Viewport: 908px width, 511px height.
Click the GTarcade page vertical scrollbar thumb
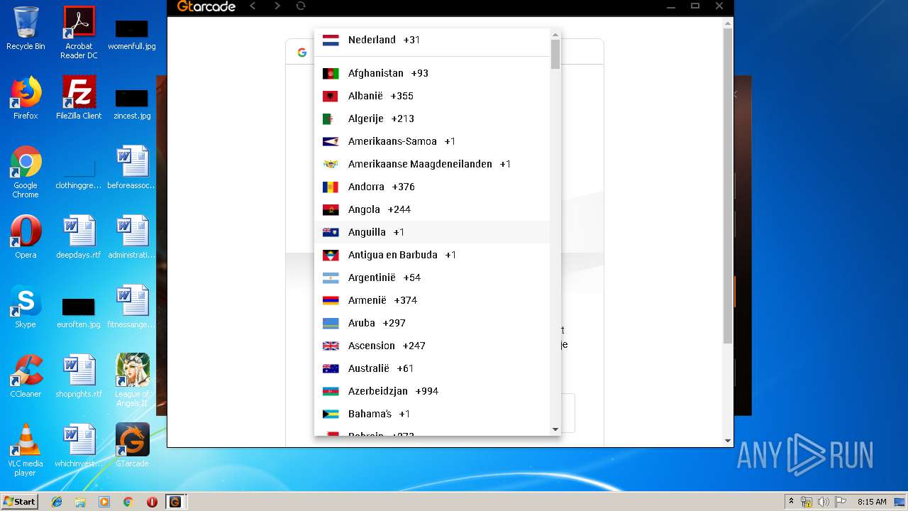coord(728,186)
